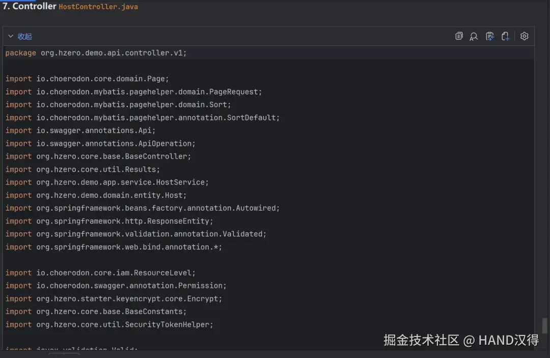Click the SecurityTokenHelper import line
550x358 pixels.
109,325
